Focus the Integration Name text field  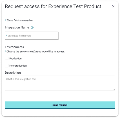(32, 36)
